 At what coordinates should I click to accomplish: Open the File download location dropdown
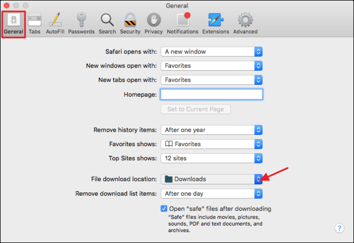[x=211, y=179]
